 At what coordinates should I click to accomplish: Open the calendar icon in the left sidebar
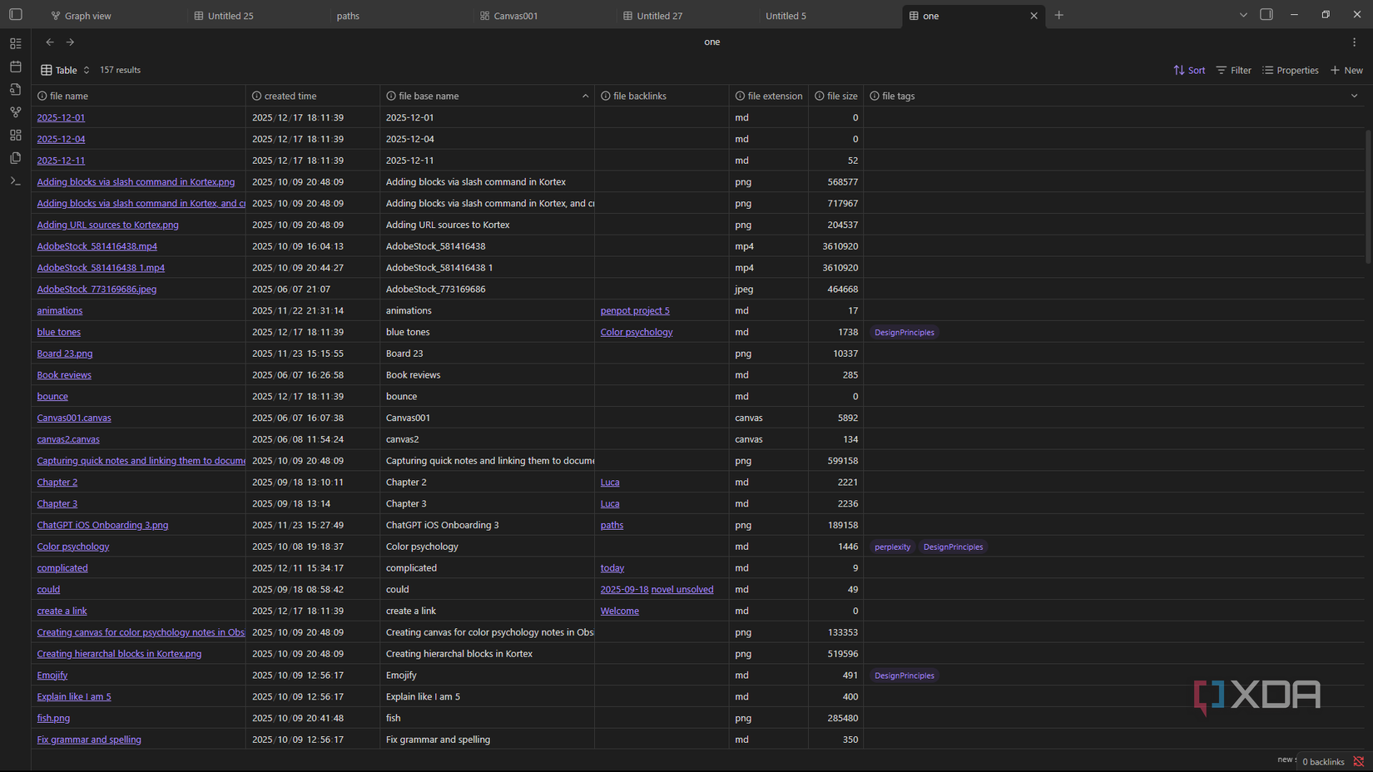15,67
